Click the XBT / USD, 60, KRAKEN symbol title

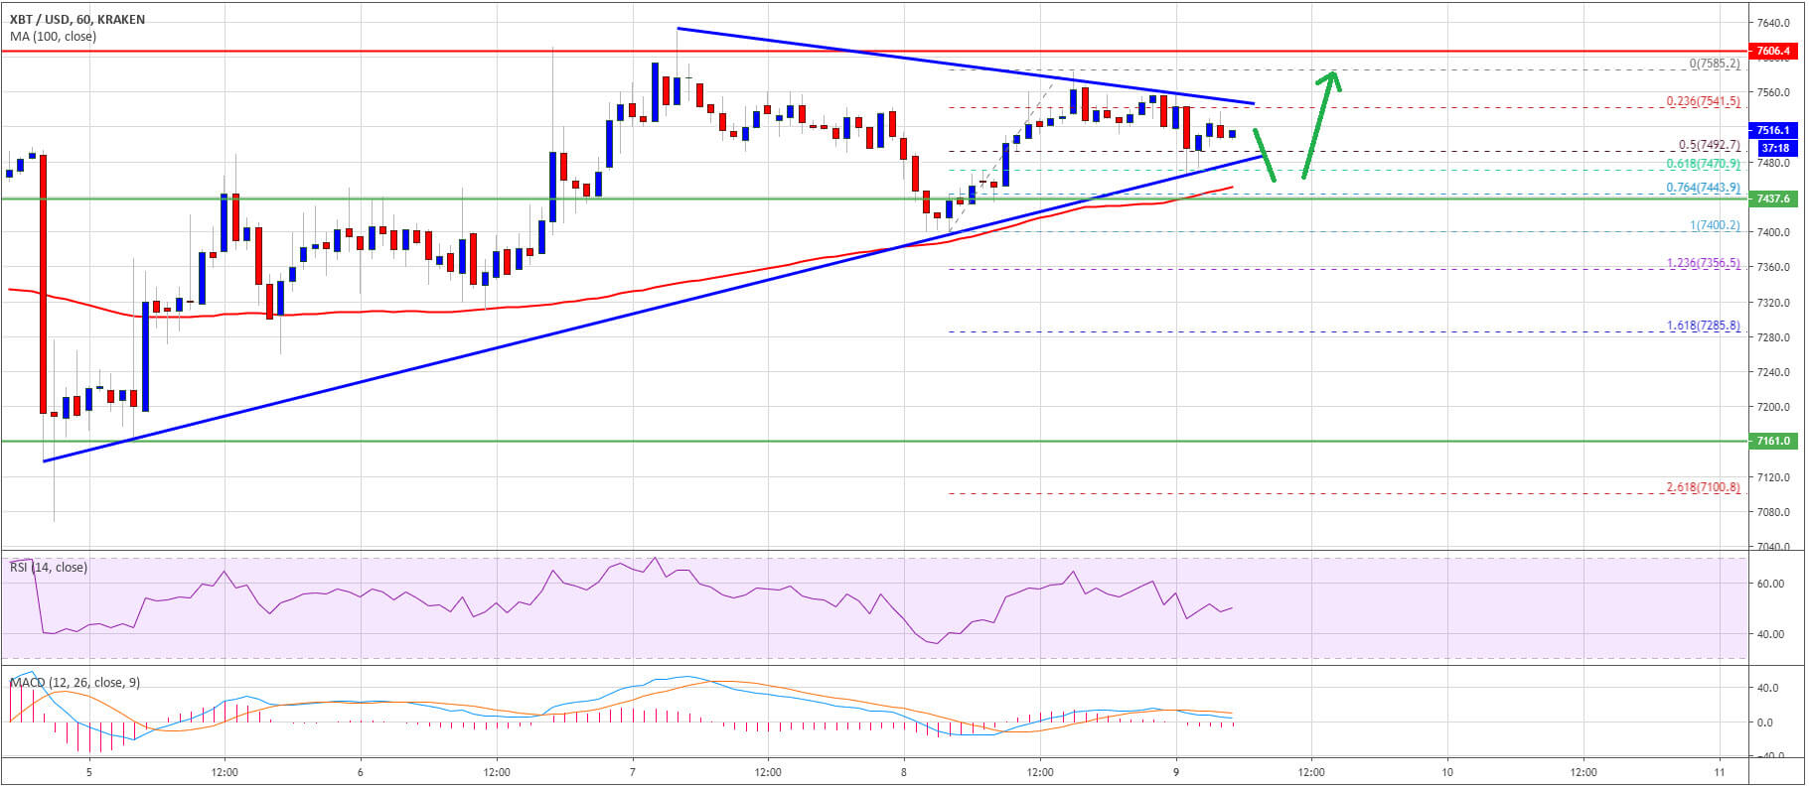[77, 19]
